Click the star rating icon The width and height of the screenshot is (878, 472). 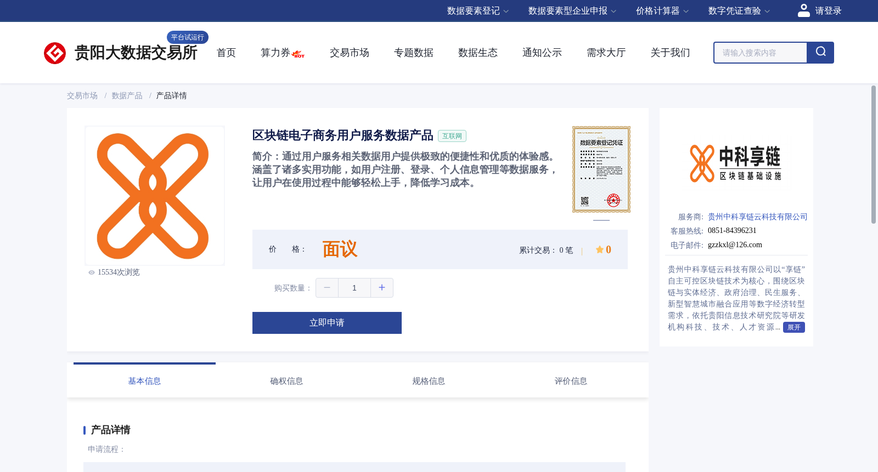click(600, 250)
